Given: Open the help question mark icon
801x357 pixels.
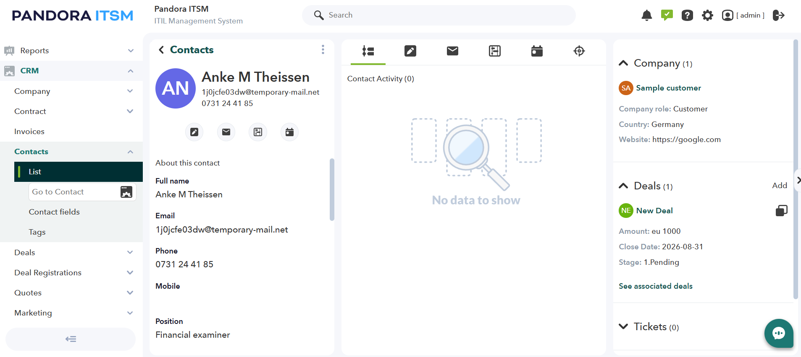Looking at the screenshot, I should click(687, 16).
